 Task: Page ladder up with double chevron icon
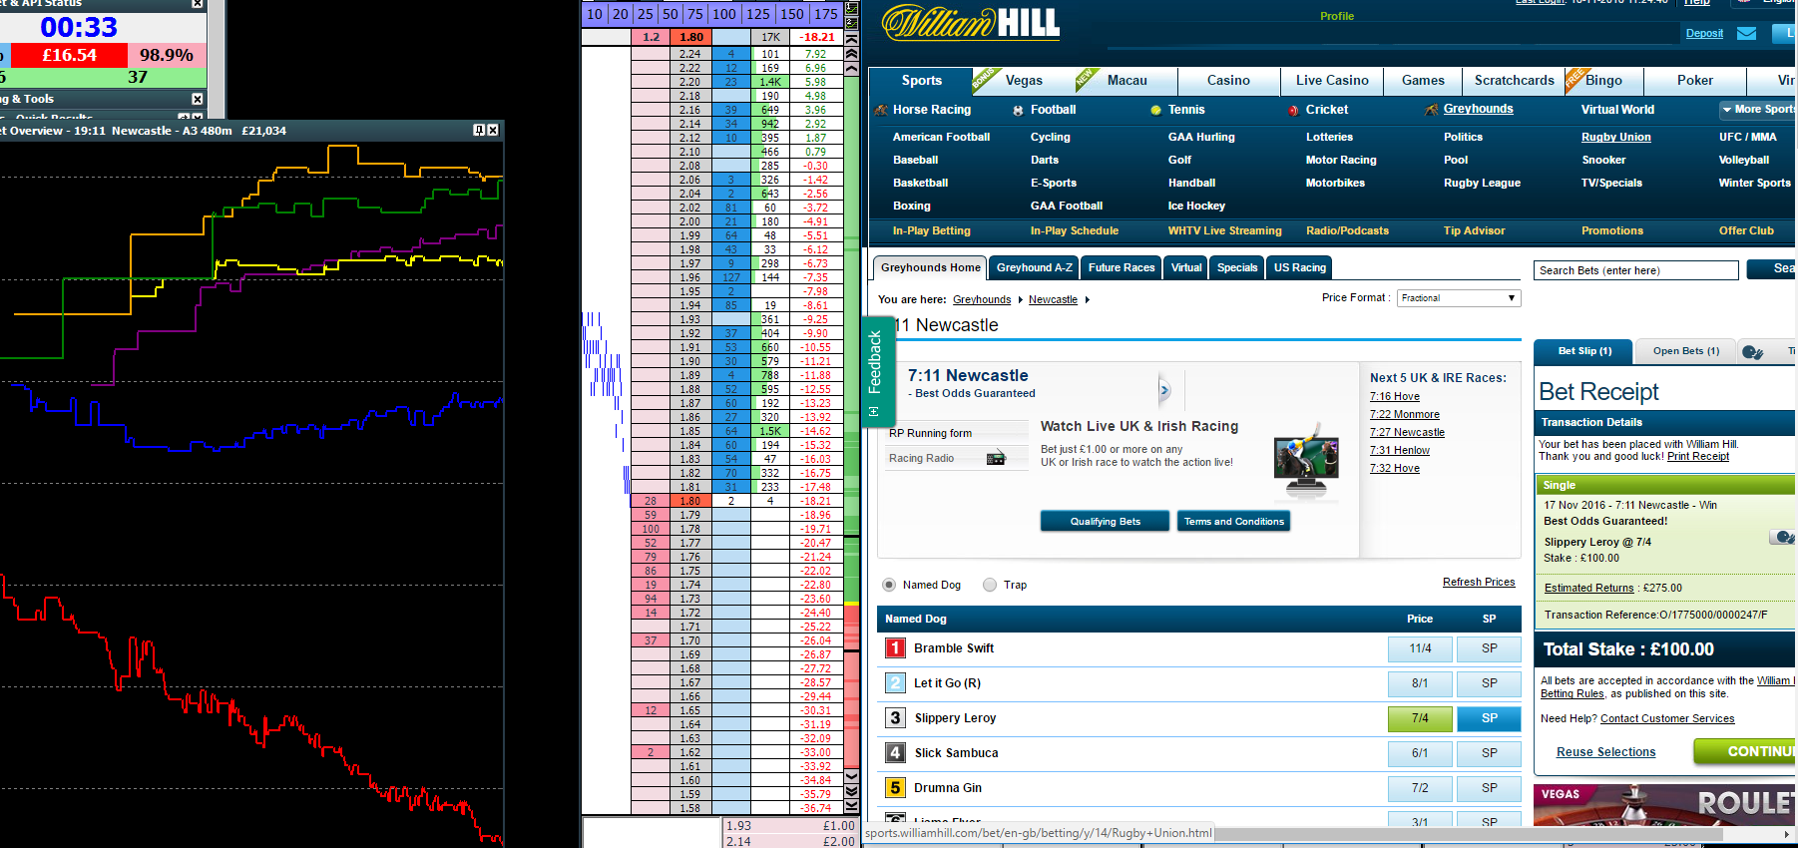[x=851, y=53]
